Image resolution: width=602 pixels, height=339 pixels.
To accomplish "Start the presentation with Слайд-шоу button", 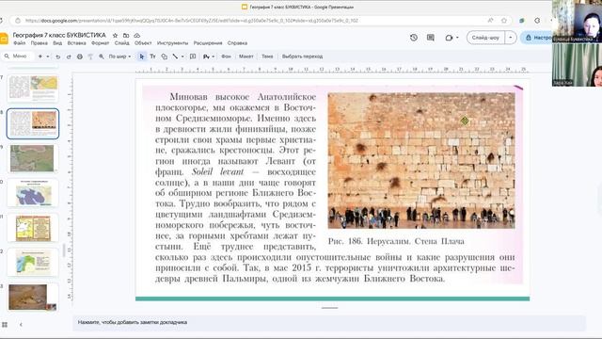I will click(485, 38).
